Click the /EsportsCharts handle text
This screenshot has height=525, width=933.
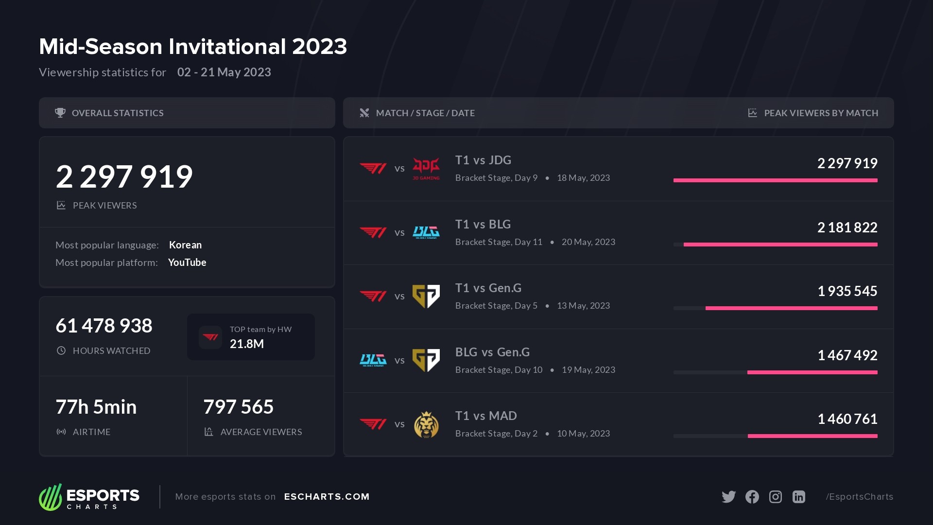tap(859, 497)
